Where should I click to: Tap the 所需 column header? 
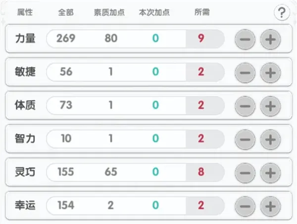(x=201, y=12)
